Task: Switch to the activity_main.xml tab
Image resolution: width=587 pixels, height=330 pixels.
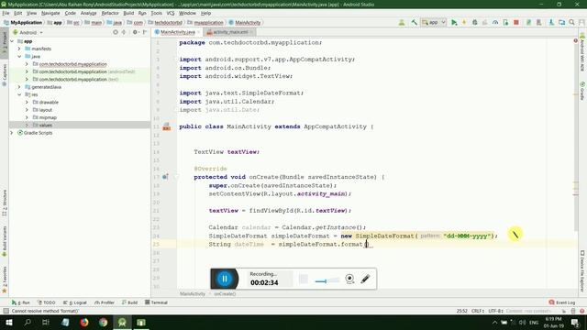Action: [x=230, y=32]
